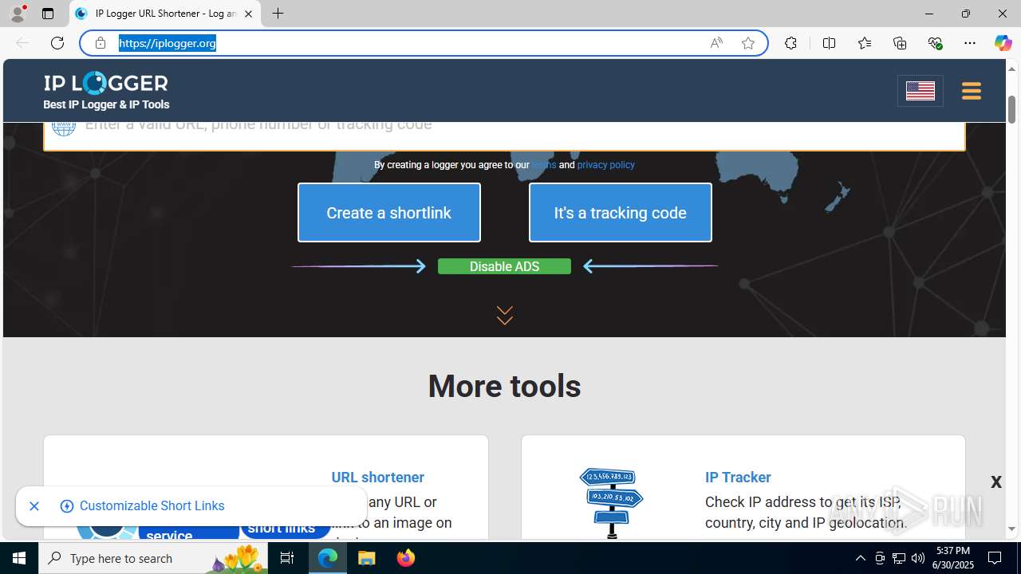Open Task View on the taskbar
Viewport: 1021px width, 574px height.
(287, 558)
